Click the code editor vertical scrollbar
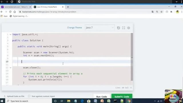Image resolution: width=183 pixels, height=103 pixels. click(x=132, y=57)
